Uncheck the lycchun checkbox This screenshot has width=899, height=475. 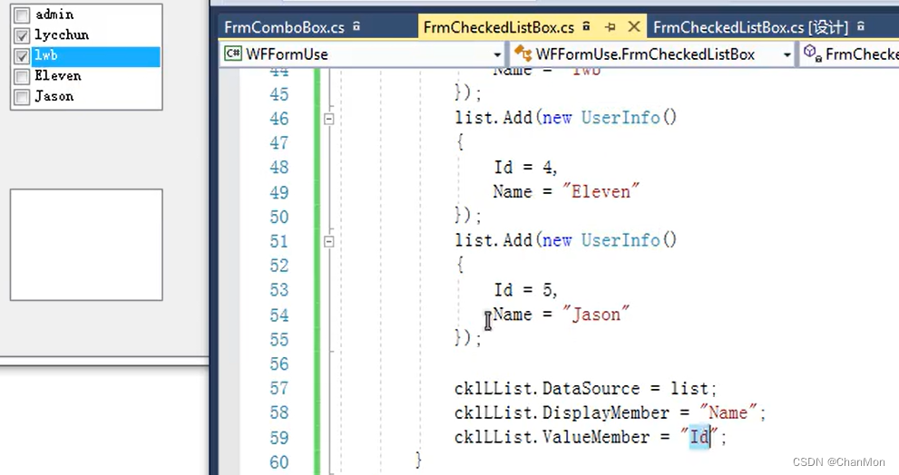pyautogui.click(x=22, y=35)
